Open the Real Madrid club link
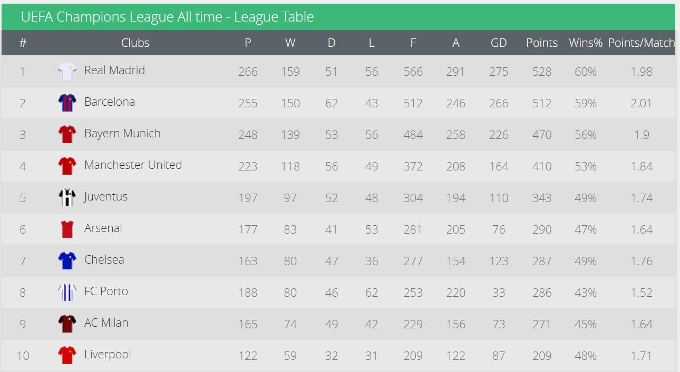Viewport: 680px width, 372px height. [x=114, y=71]
